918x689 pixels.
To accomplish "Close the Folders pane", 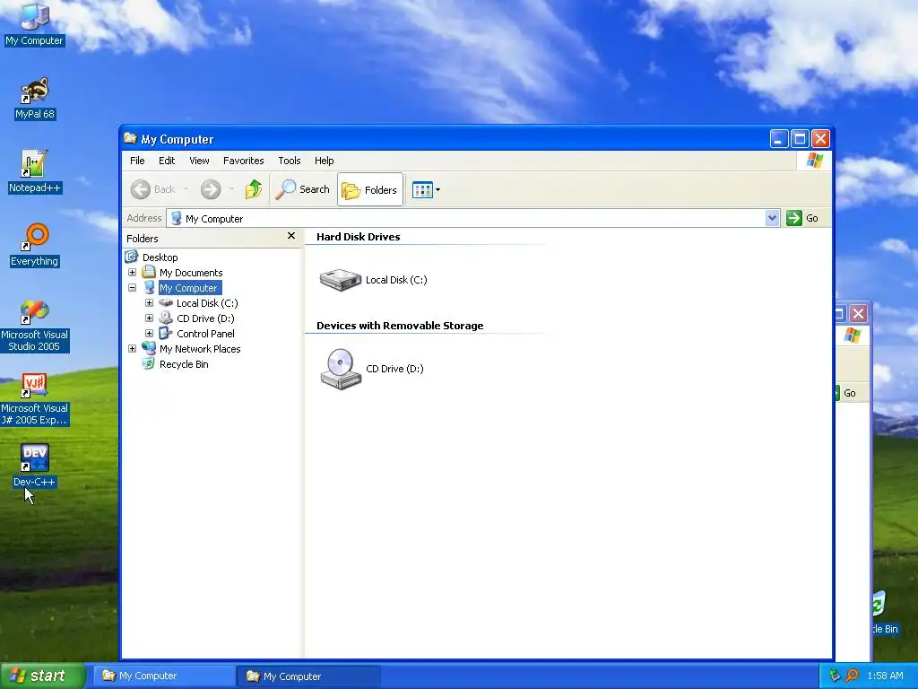I will (291, 236).
